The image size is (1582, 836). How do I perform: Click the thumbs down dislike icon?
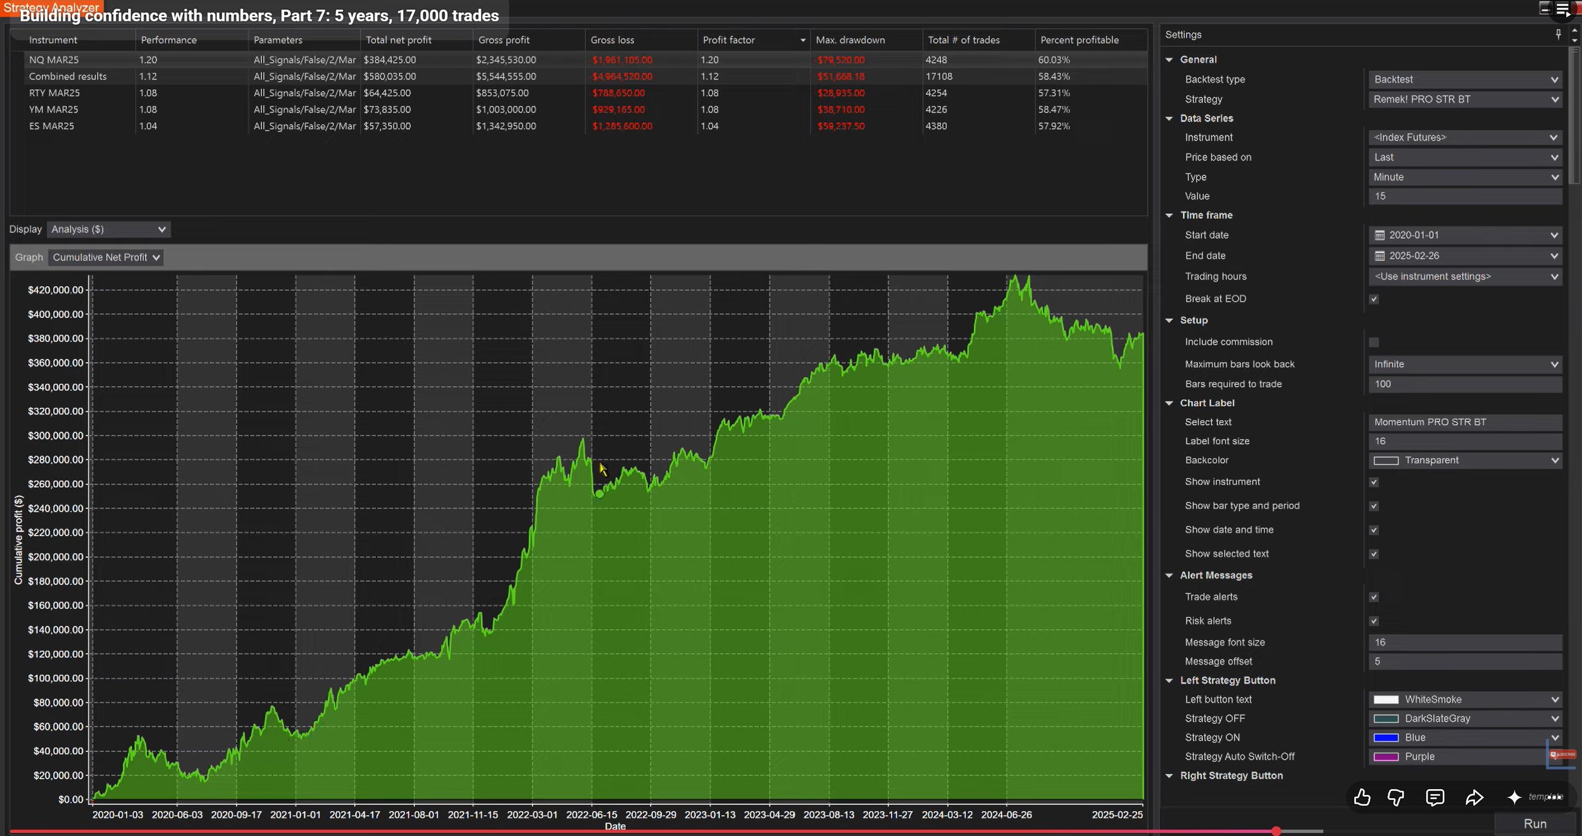click(1396, 797)
